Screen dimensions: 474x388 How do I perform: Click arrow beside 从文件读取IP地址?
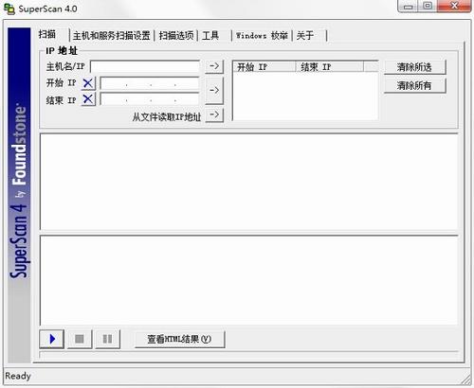pos(214,115)
